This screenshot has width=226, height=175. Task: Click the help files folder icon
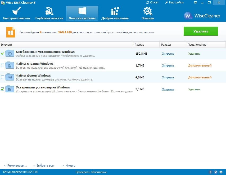click(x=10, y=65)
